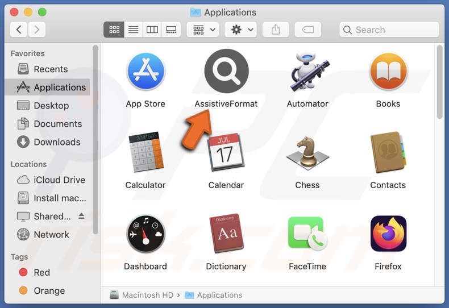Open the gear action menu dropdown

(x=240, y=30)
